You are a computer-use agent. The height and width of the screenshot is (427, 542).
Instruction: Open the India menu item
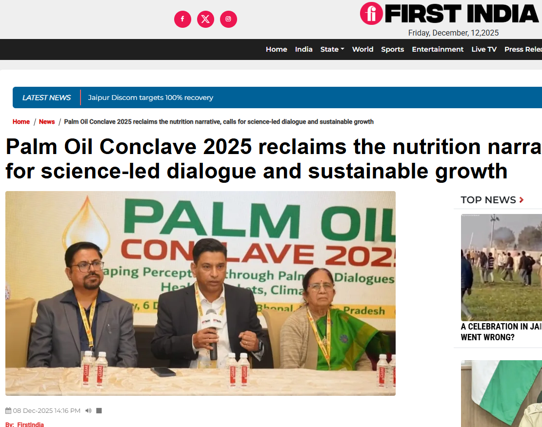303,49
